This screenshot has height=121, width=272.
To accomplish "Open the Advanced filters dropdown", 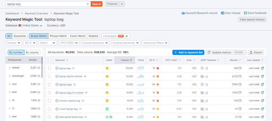I will (155, 43).
